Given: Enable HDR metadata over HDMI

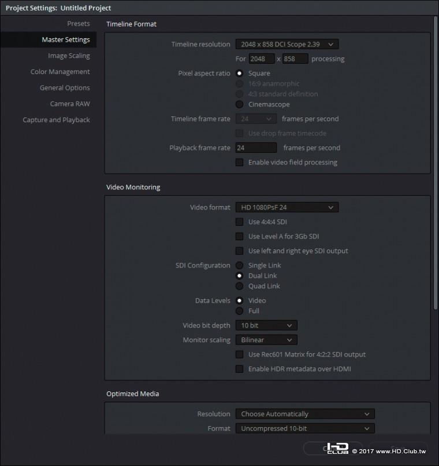Looking at the screenshot, I should (240, 369).
